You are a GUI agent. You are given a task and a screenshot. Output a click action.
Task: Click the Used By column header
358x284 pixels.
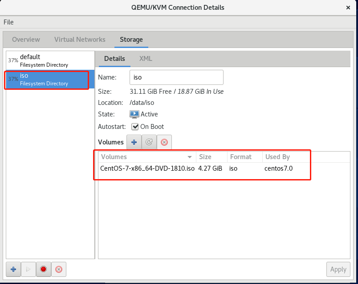point(277,157)
